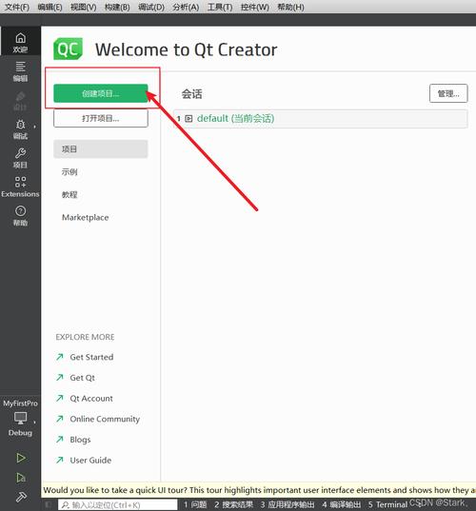The height and width of the screenshot is (511, 476).
Task: Open the 文件(F) menu
Action: [16, 7]
